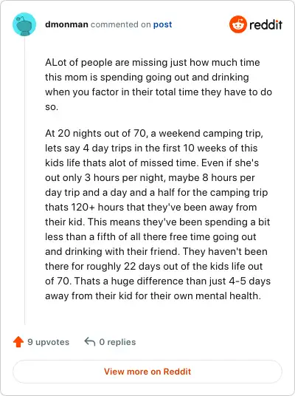
Task: Click the orange Reddit Snoo logo
Action: 237,24
